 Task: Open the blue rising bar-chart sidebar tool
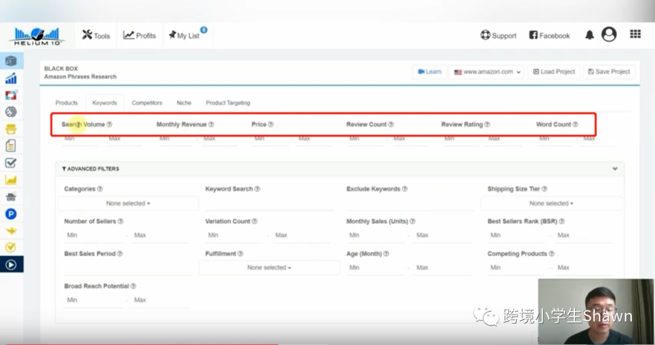pos(11,78)
